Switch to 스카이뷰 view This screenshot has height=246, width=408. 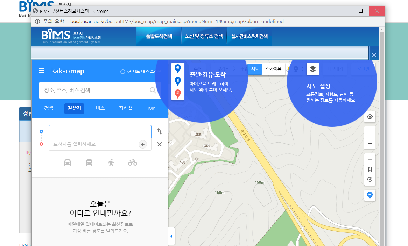click(x=274, y=69)
